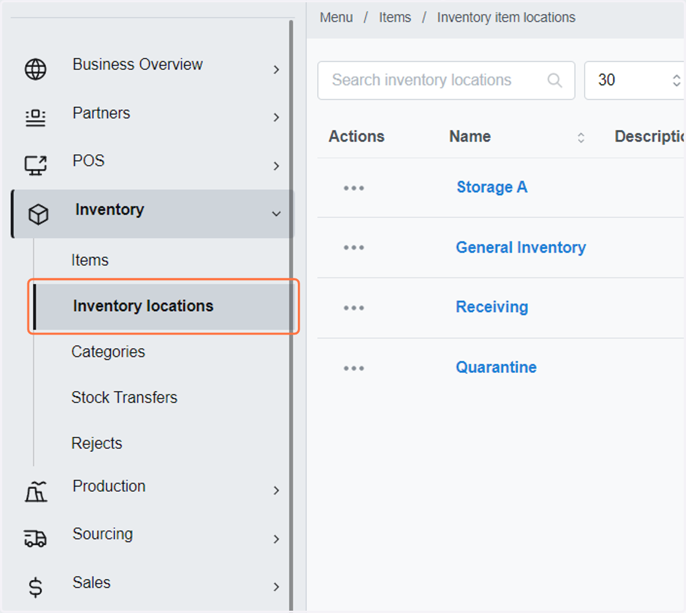Open actions menu for Storage A
The image size is (686, 613).
point(354,188)
